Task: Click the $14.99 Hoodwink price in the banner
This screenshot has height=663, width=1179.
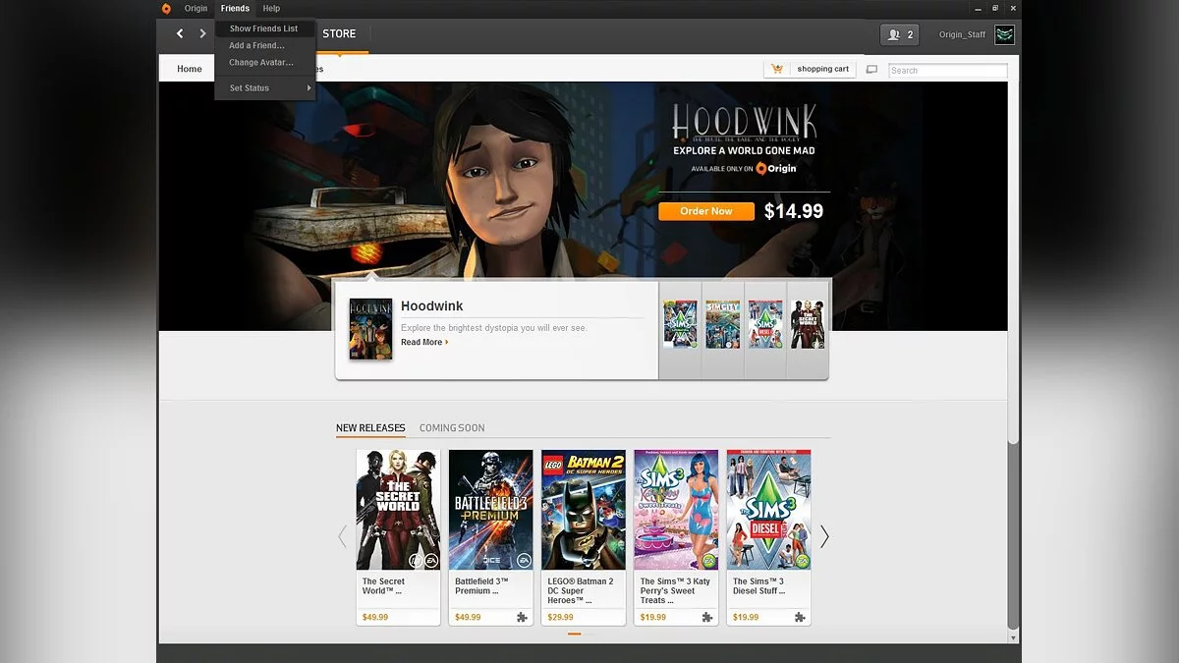Action: pos(794,211)
